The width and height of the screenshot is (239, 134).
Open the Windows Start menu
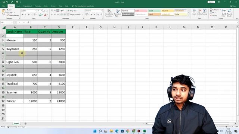(x=95, y=131)
